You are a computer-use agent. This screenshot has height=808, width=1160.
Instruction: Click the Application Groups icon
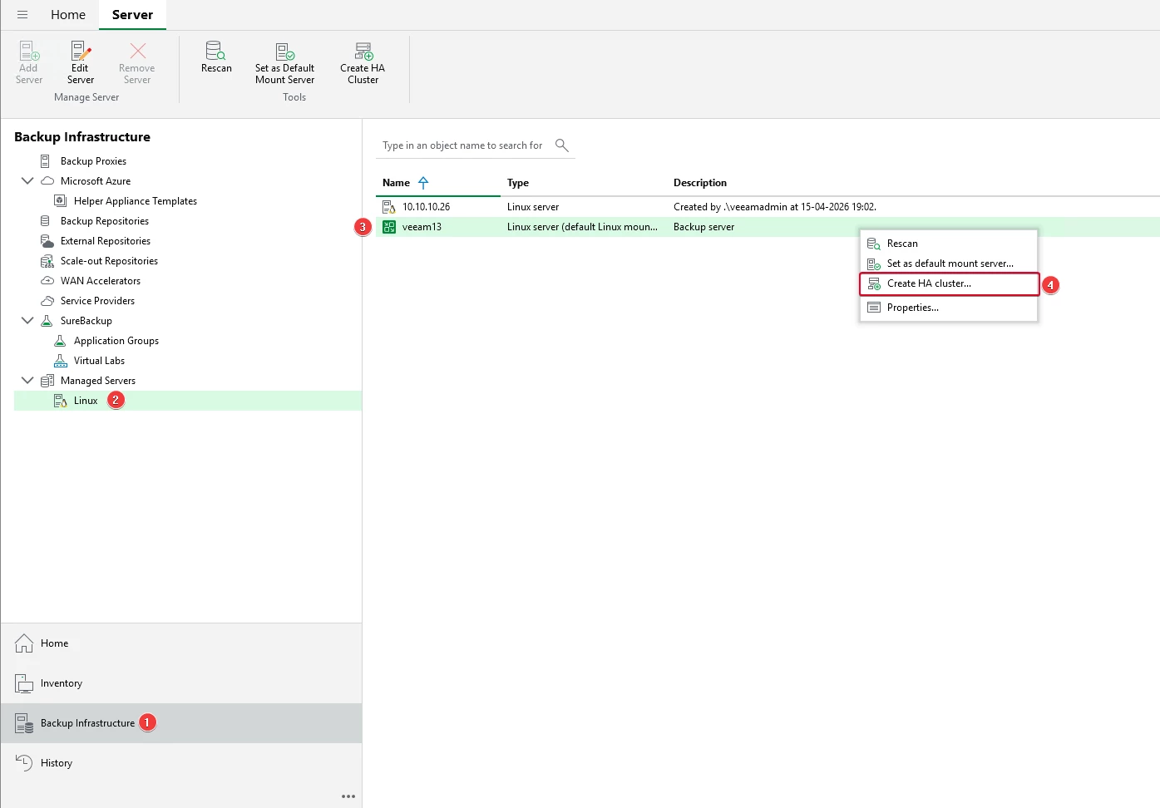tap(60, 341)
